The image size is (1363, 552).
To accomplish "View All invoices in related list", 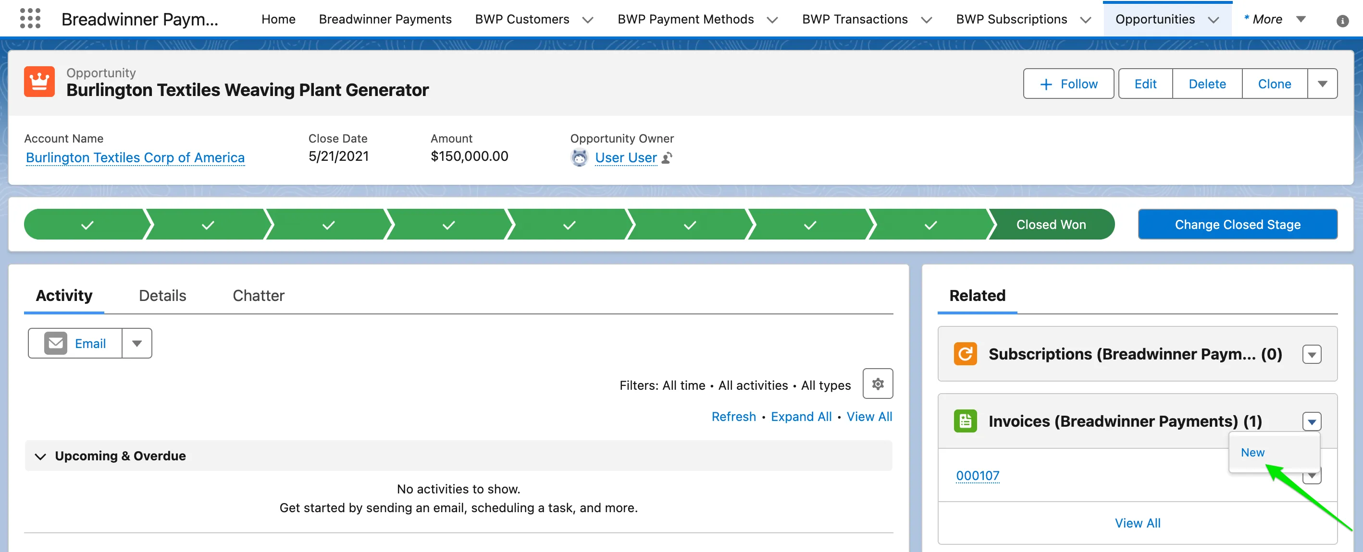I will [1137, 522].
